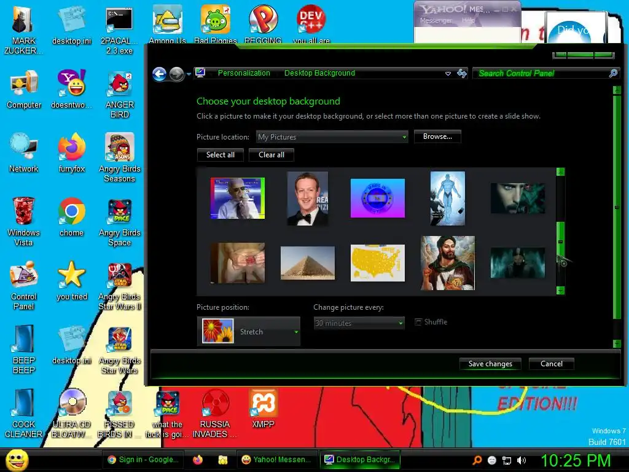
Task: Click the 10:25 PM taskbar clock
Action: (576, 460)
